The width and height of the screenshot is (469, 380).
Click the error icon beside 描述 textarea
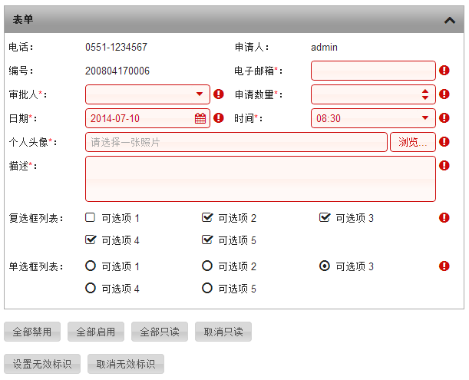pyautogui.click(x=444, y=166)
